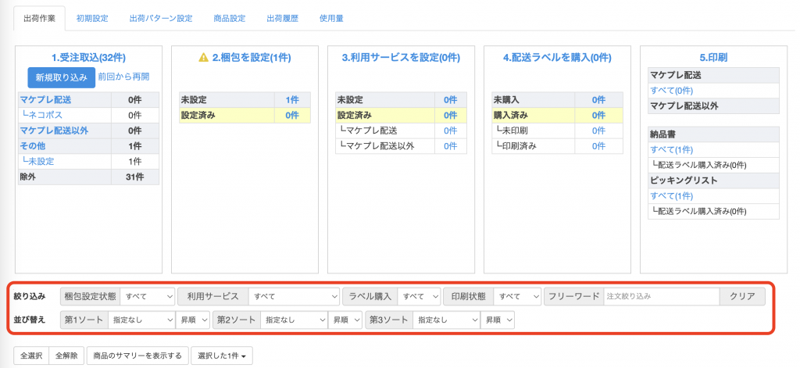
Task: Click すべて(1件) under ピッキングリスト
Action: pyautogui.click(x=671, y=196)
